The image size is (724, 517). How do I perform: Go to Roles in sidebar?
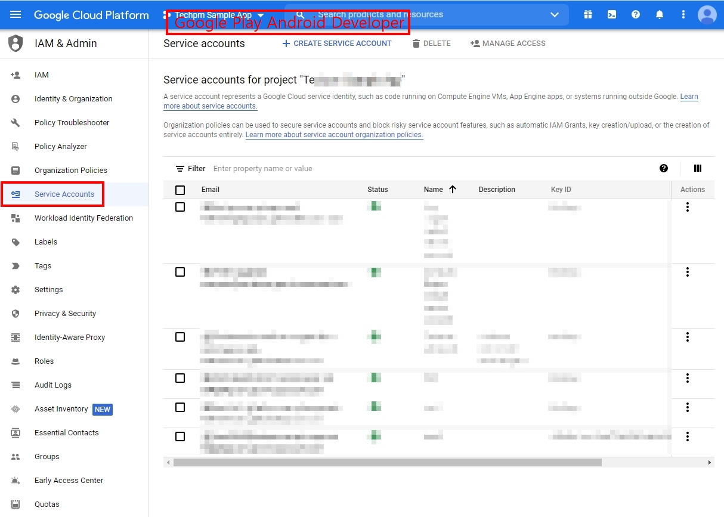[44, 361]
